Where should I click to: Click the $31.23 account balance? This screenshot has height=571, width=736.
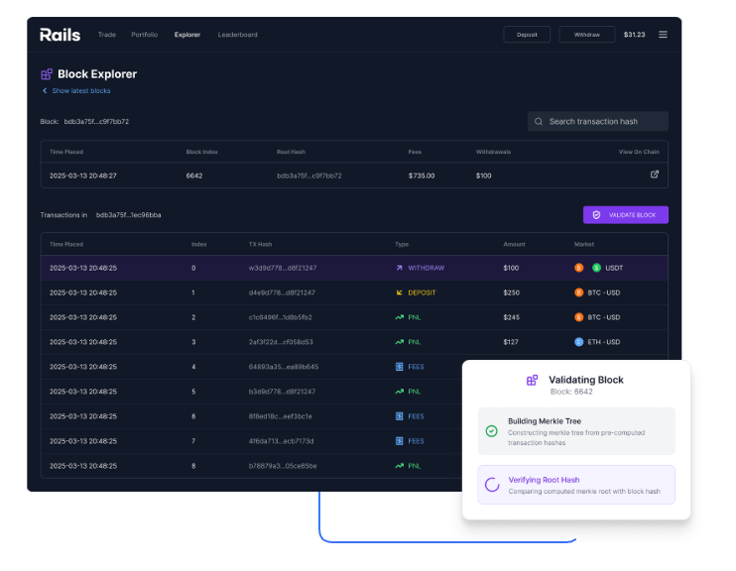pos(634,35)
